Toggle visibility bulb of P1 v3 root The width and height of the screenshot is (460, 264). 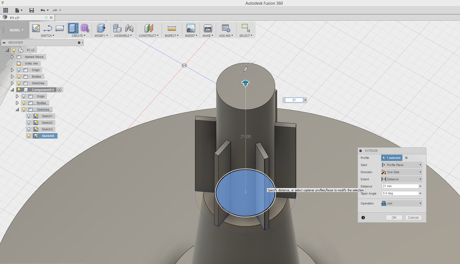pyautogui.click(x=14, y=50)
